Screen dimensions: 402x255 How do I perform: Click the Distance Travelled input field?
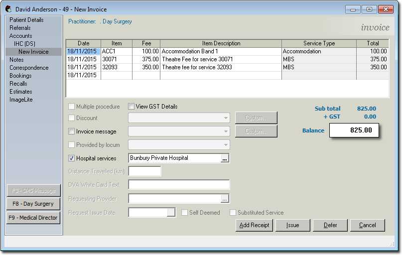point(144,171)
